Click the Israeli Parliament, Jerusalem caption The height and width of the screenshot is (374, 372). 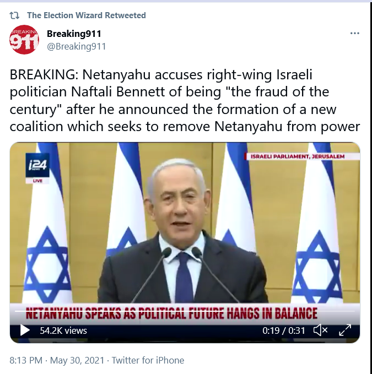(298, 156)
